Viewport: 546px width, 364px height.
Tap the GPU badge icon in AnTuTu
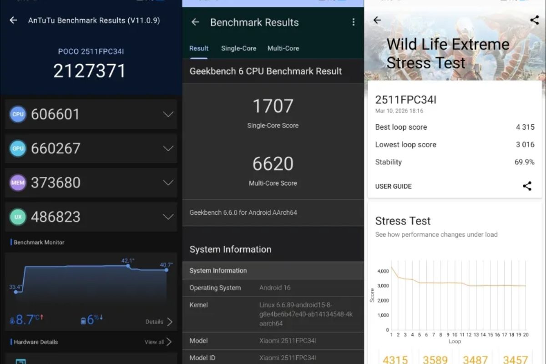(18, 148)
